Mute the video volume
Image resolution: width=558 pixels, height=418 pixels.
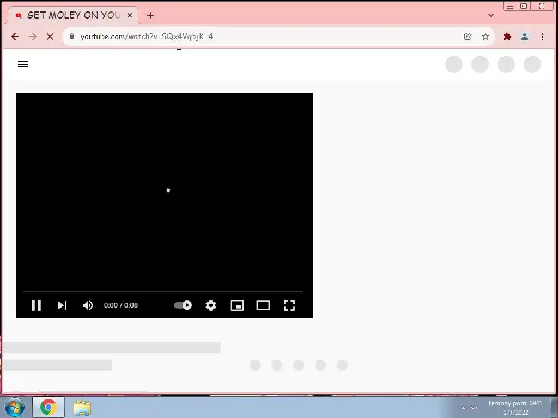click(x=88, y=305)
